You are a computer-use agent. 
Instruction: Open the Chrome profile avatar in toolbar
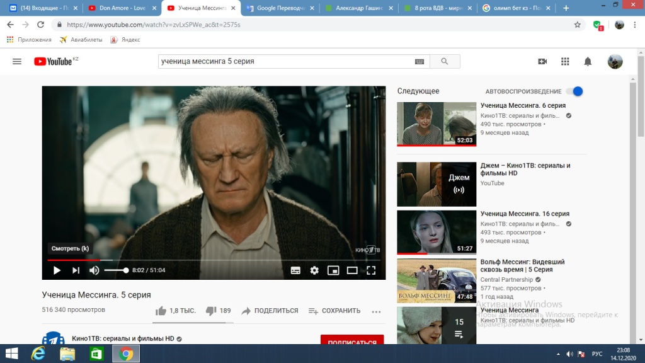[619, 25]
